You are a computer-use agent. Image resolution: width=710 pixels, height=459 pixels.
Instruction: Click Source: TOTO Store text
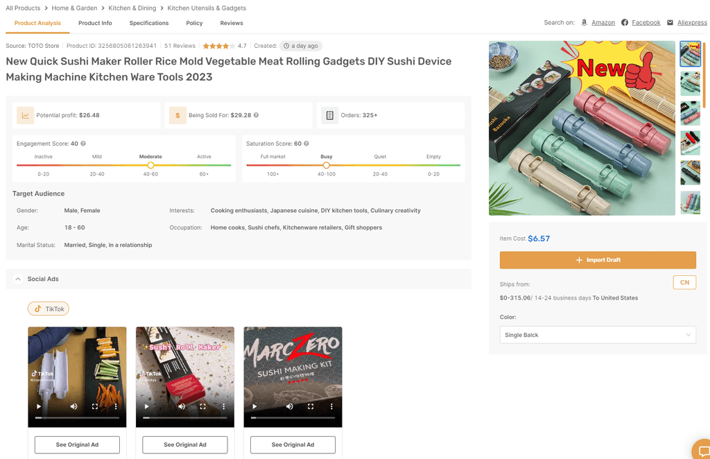33,46
